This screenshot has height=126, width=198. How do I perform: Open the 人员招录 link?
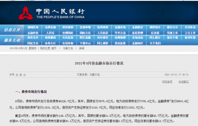[103, 33]
